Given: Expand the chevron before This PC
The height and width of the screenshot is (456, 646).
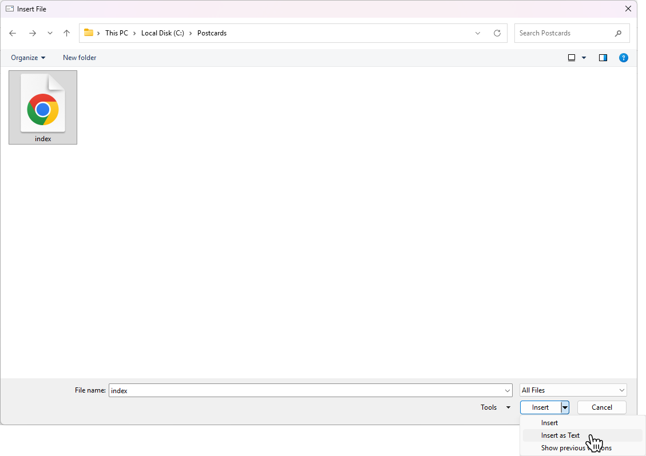Looking at the screenshot, I should pos(98,33).
